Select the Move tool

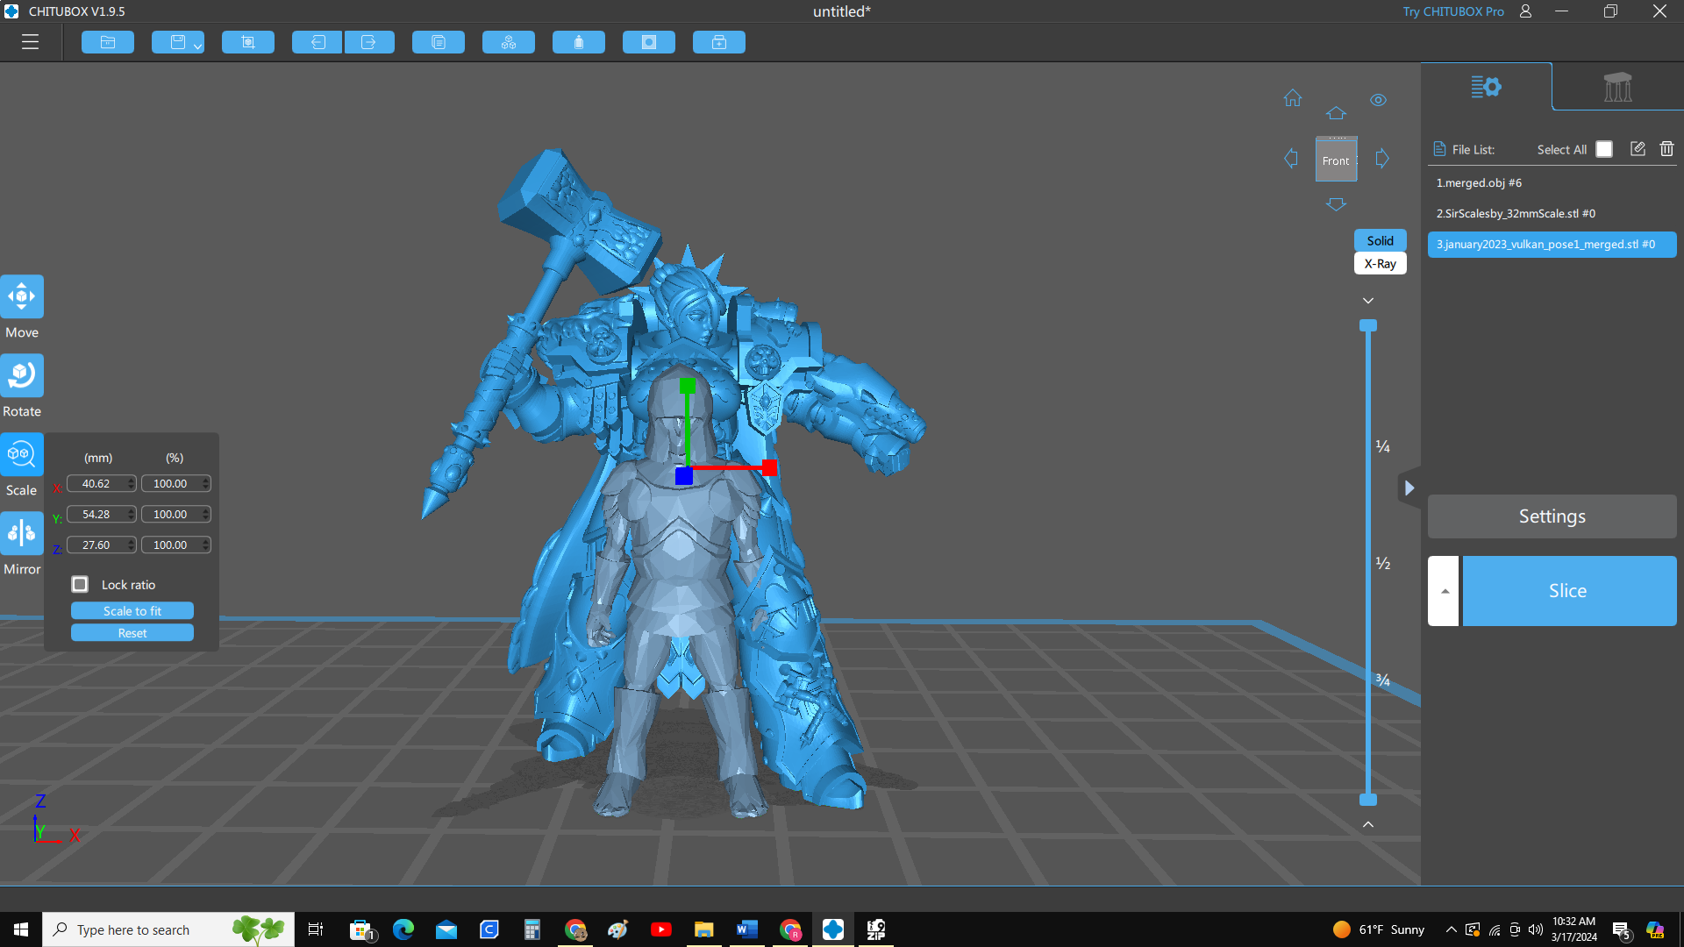22,296
